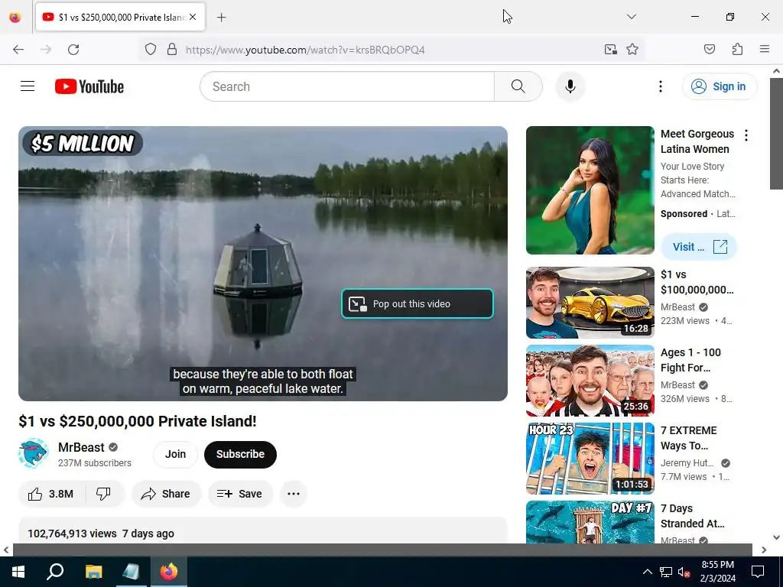Click the horizontal scrollbar thumb
Screen dimensions: 783x587
click(x=382, y=550)
